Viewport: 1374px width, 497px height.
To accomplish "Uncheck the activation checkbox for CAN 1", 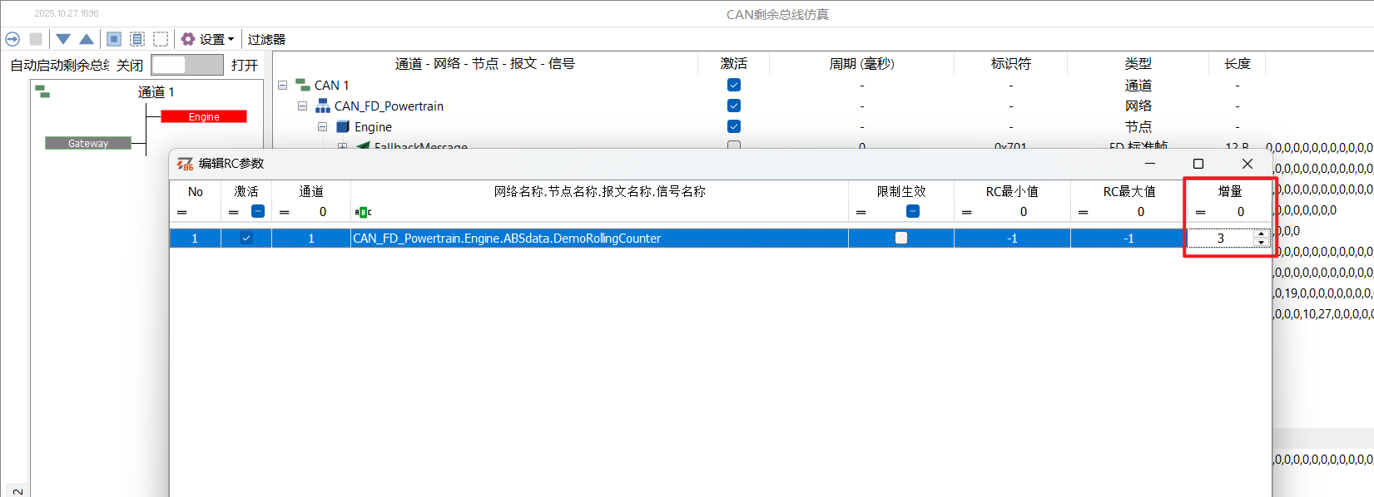I will 733,85.
